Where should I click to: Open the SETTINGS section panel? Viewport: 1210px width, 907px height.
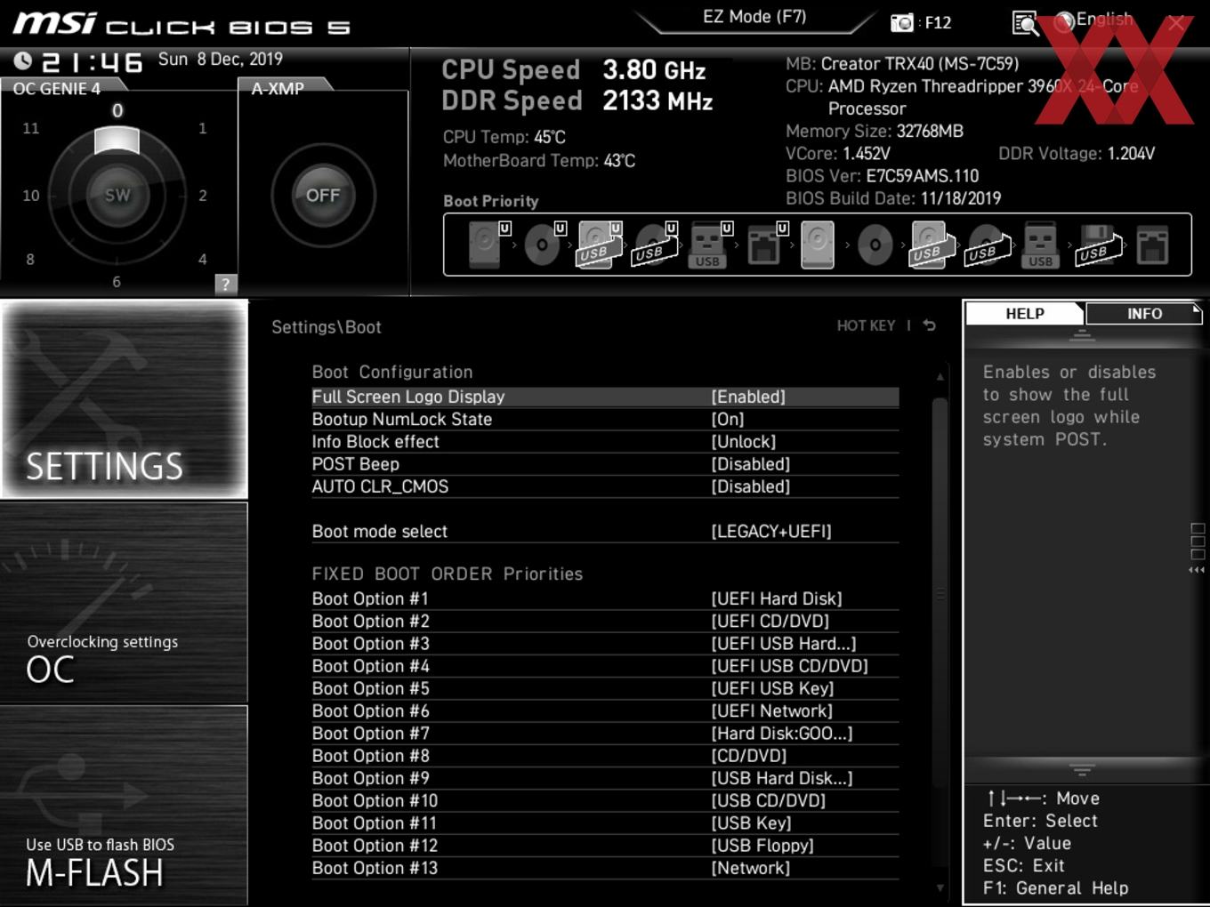point(124,399)
